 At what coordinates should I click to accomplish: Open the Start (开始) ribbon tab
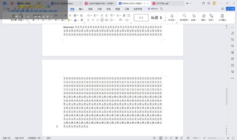(x=72, y=9)
